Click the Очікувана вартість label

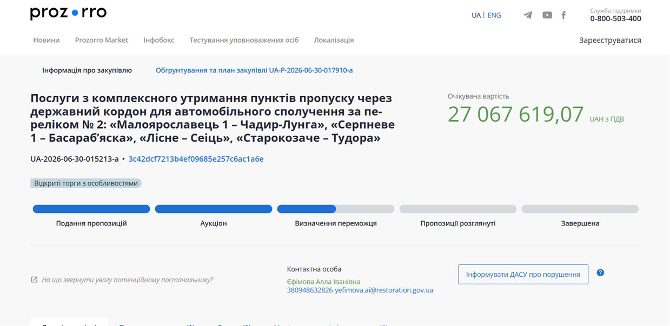tap(479, 96)
